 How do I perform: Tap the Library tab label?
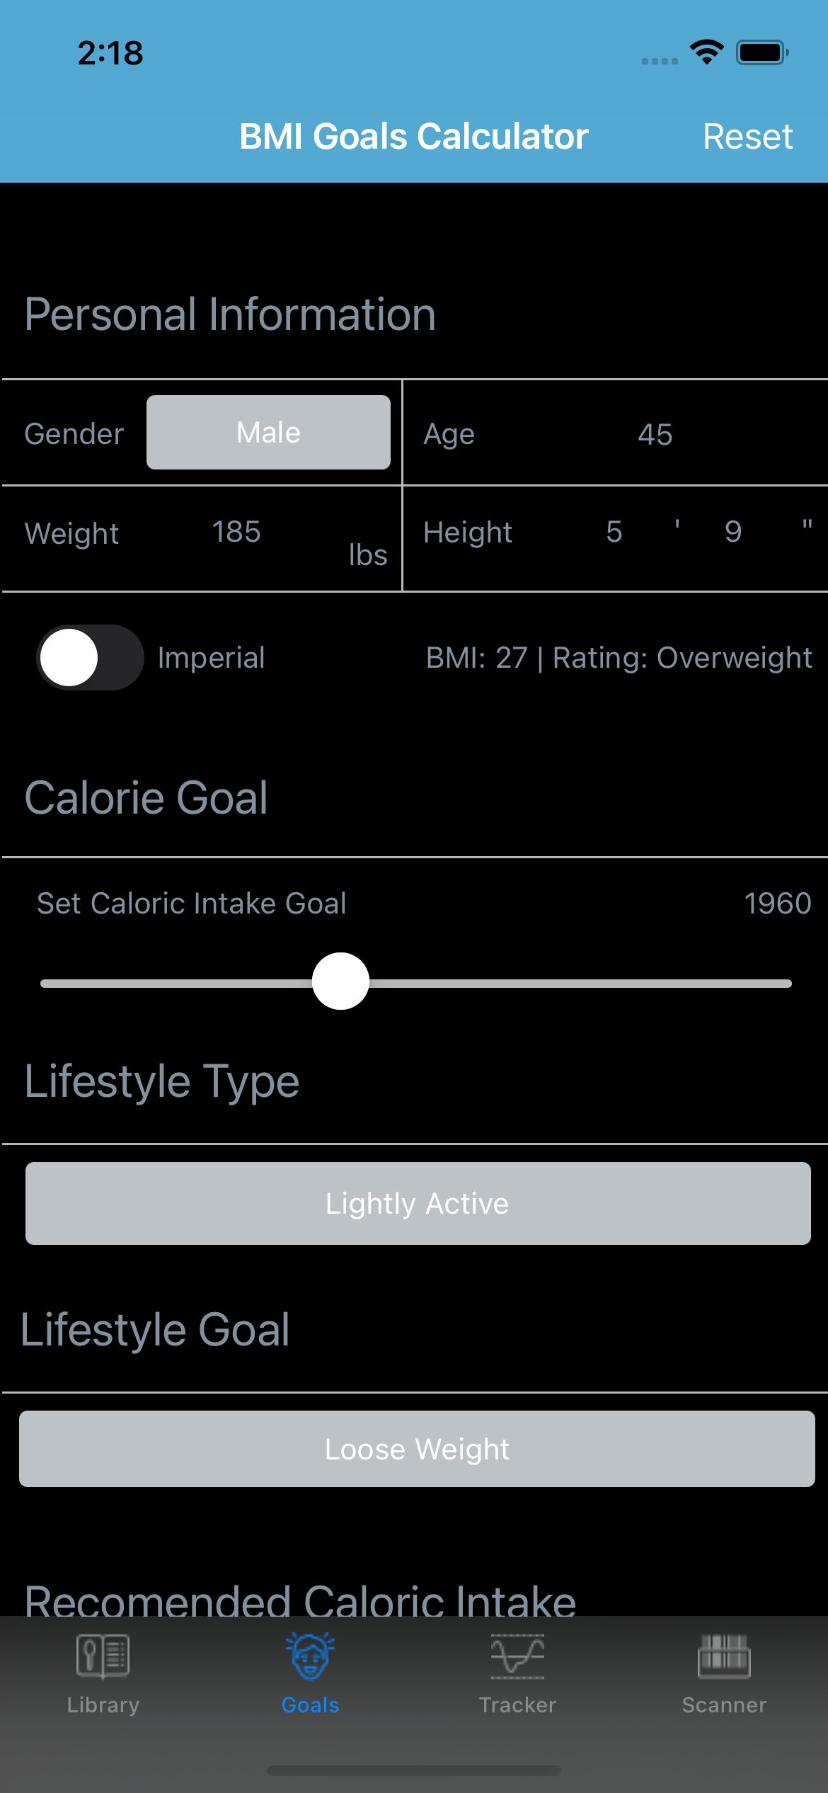(103, 1705)
